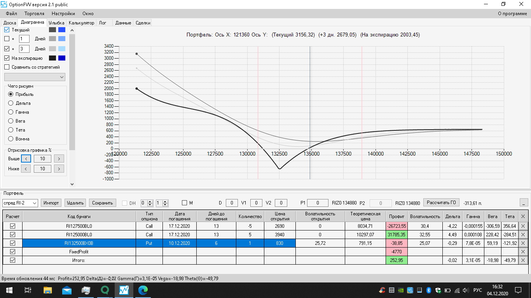
Task: Enable the +1 Дней curve checkbox
Action: point(7,39)
